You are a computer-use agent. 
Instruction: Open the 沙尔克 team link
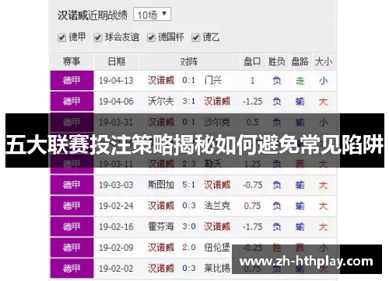click(x=217, y=122)
